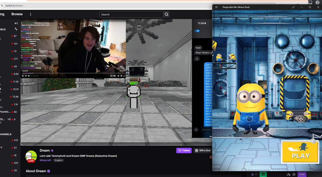Follow the Dream channel
322x177 pixels.
point(184,151)
